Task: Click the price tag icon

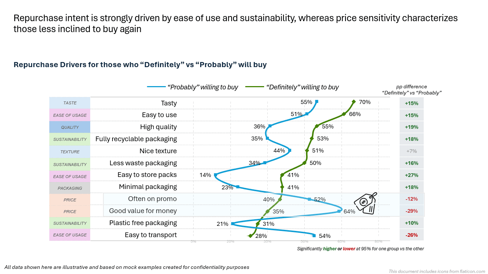Action: (x=365, y=204)
